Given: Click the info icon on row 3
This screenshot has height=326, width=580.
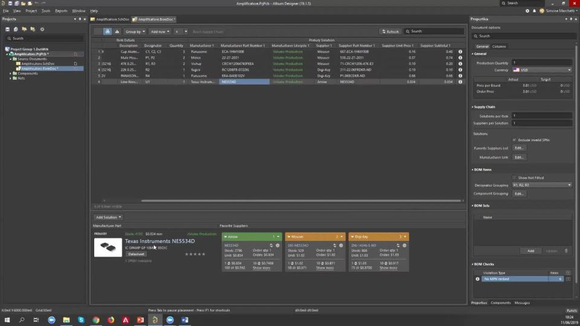Looking at the screenshot, I should pyautogui.click(x=460, y=63).
